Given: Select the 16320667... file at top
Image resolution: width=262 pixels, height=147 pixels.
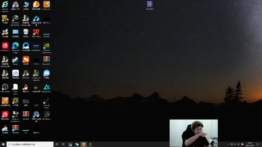Looking at the screenshot, I should pos(150,6).
